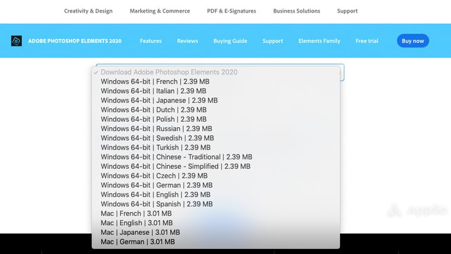
Task: Open the Reviews link
Action: coord(187,41)
